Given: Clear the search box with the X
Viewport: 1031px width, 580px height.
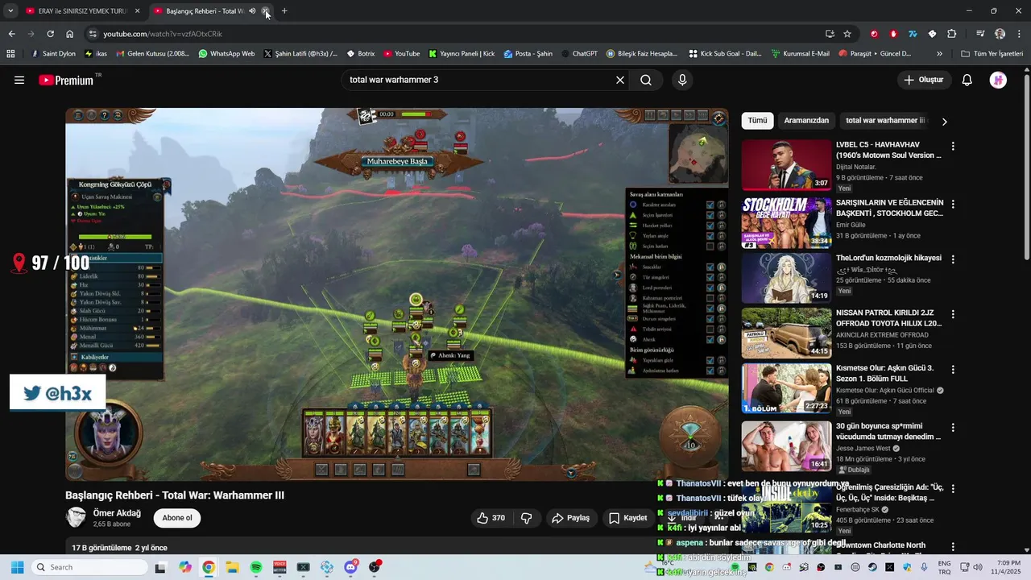Looking at the screenshot, I should (x=620, y=80).
